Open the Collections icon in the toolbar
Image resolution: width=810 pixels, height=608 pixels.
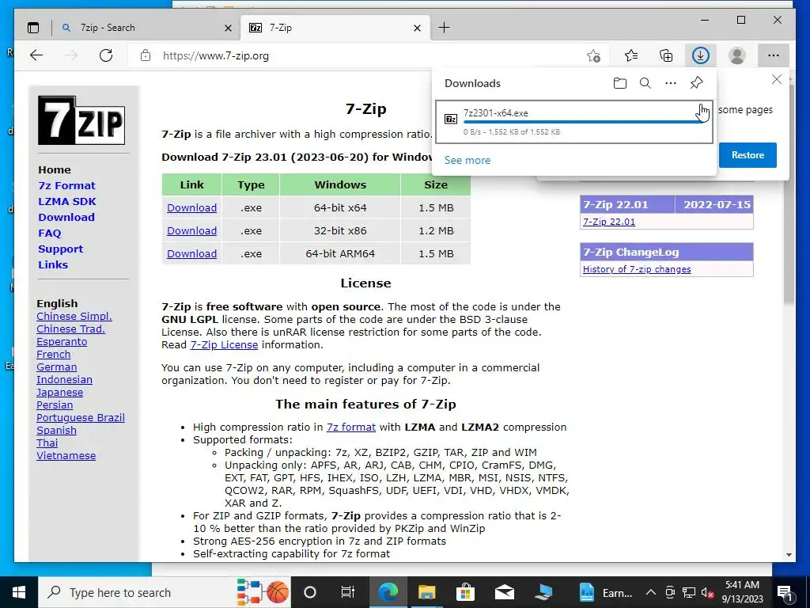(x=666, y=55)
